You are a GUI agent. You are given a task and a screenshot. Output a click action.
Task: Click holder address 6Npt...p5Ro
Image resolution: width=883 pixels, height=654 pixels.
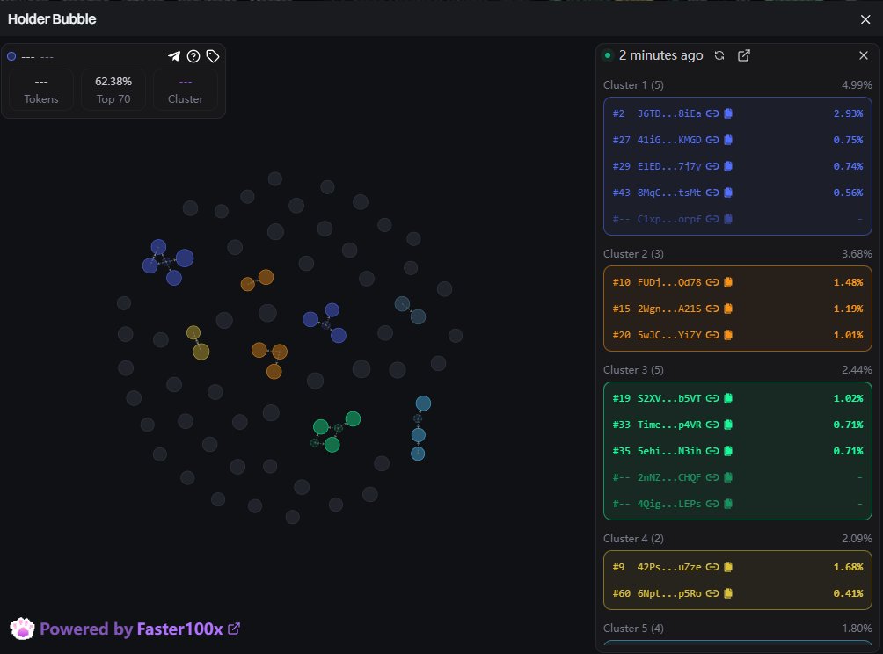pyautogui.click(x=669, y=593)
